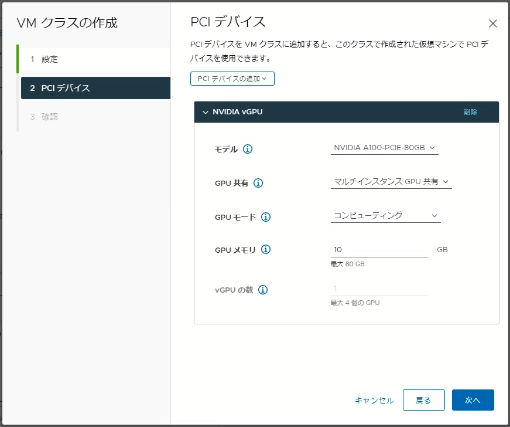Viewport: 510px width, 427px height.
Task: Click the キャンセル link
Action: (374, 400)
